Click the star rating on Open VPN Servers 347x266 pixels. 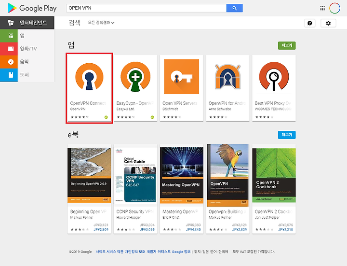click(172, 117)
